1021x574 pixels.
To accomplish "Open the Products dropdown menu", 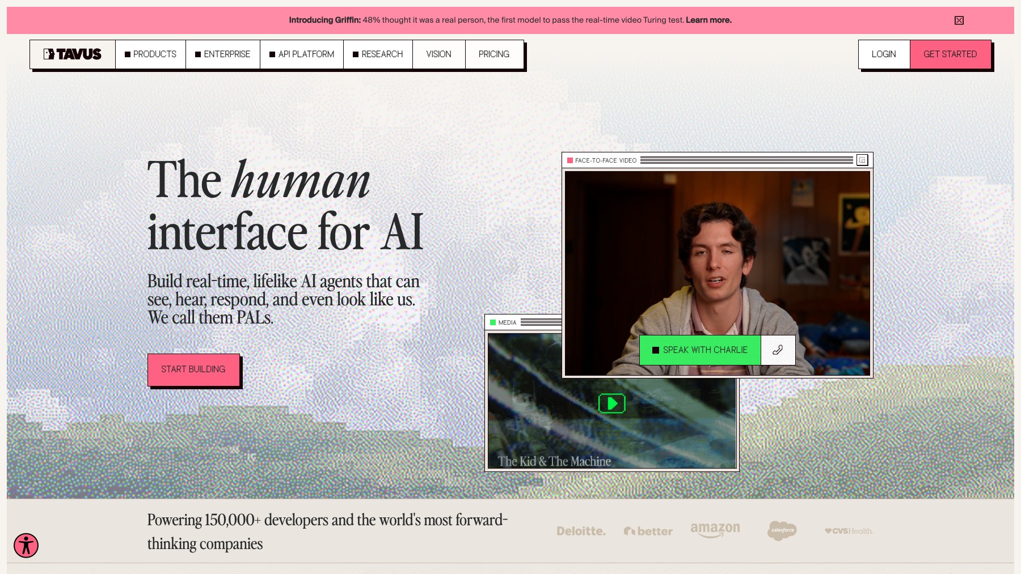I will tap(150, 54).
